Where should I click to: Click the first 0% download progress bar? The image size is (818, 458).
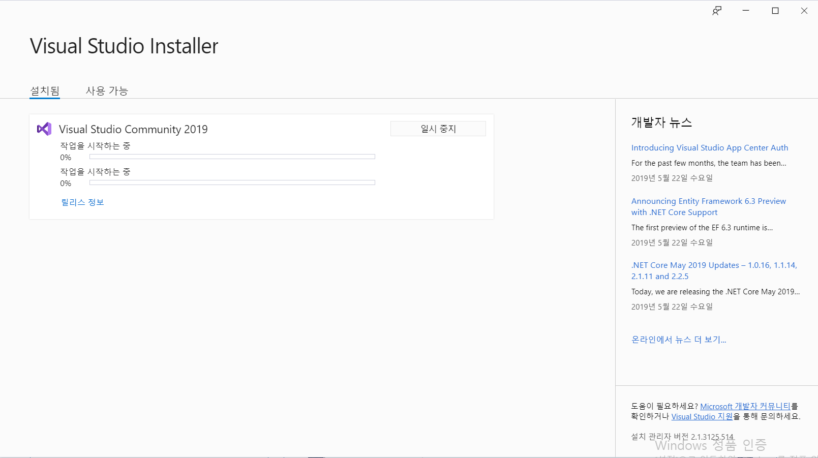tap(232, 157)
